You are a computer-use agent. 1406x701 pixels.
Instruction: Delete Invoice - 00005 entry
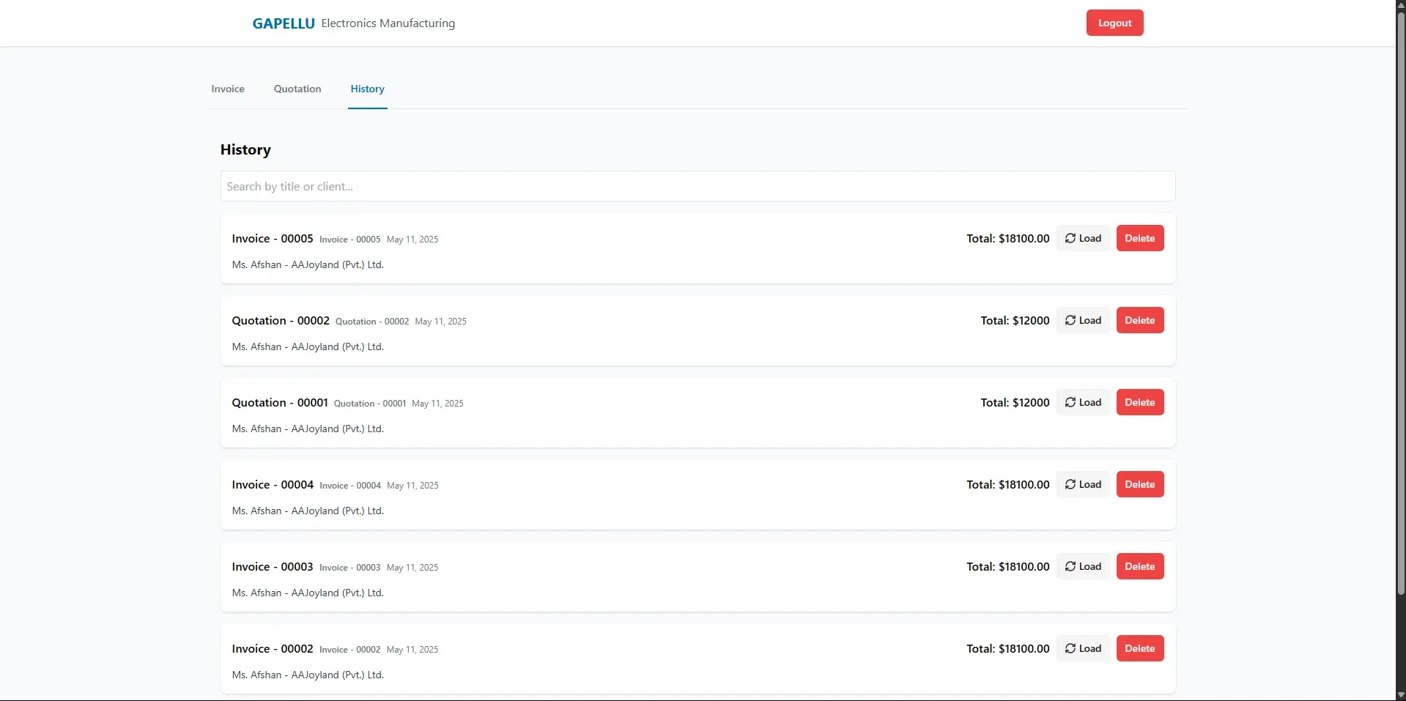pyautogui.click(x=1140, y=238)
